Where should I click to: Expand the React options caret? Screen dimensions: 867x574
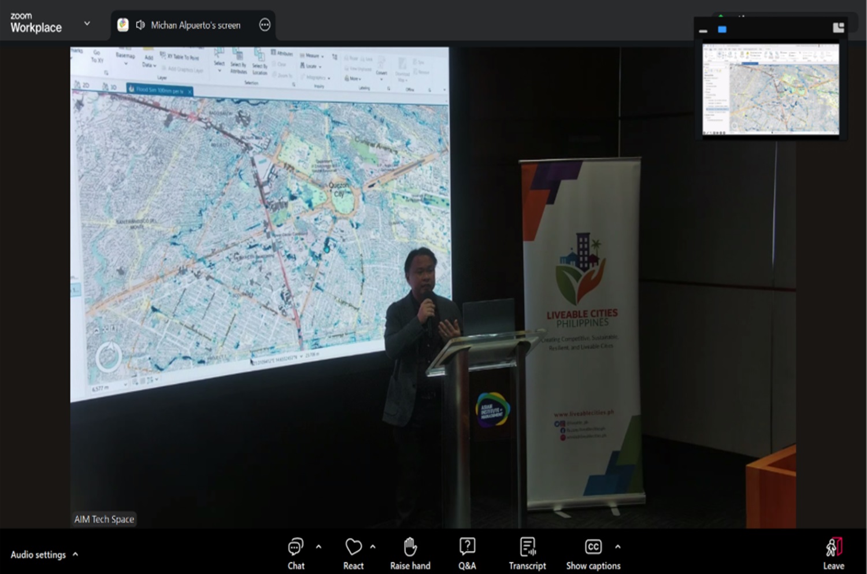373,546
